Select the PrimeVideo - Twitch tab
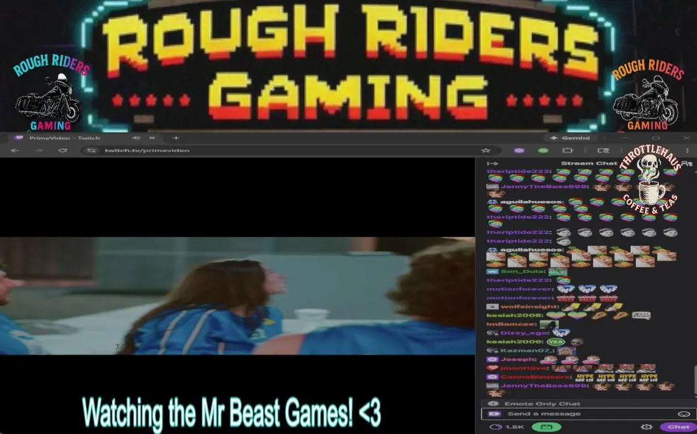The image size is (697, 434). tap(64, 138)
